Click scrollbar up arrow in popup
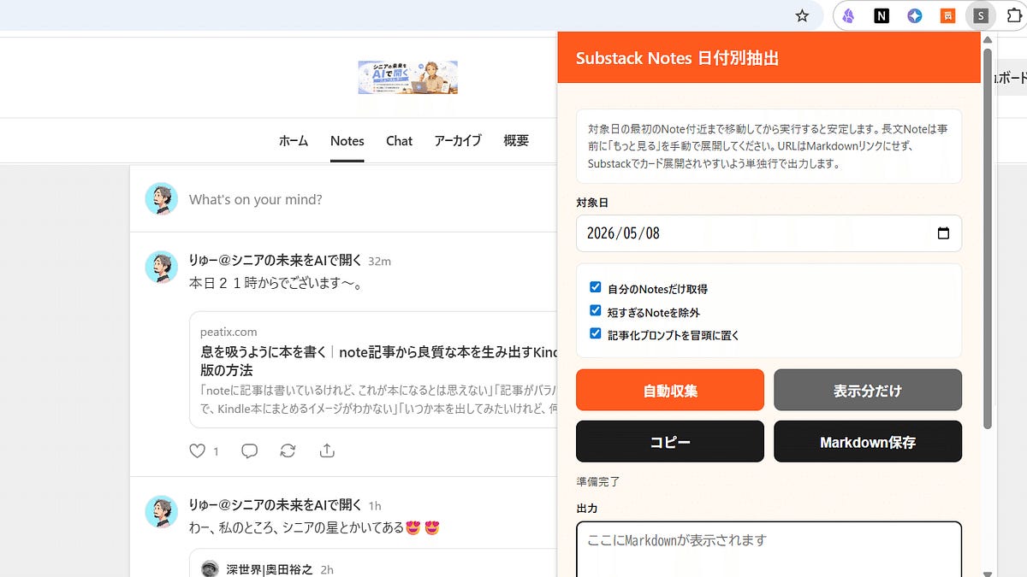Image resolution: width=1027 pixels, height=577 pixels. point(988,39)
